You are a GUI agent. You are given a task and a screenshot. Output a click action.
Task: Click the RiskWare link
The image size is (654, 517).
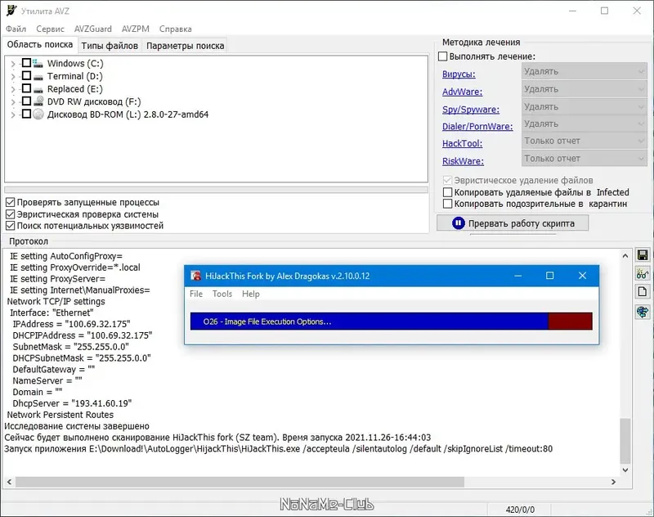pyautogui.click(x=463, y=161)
